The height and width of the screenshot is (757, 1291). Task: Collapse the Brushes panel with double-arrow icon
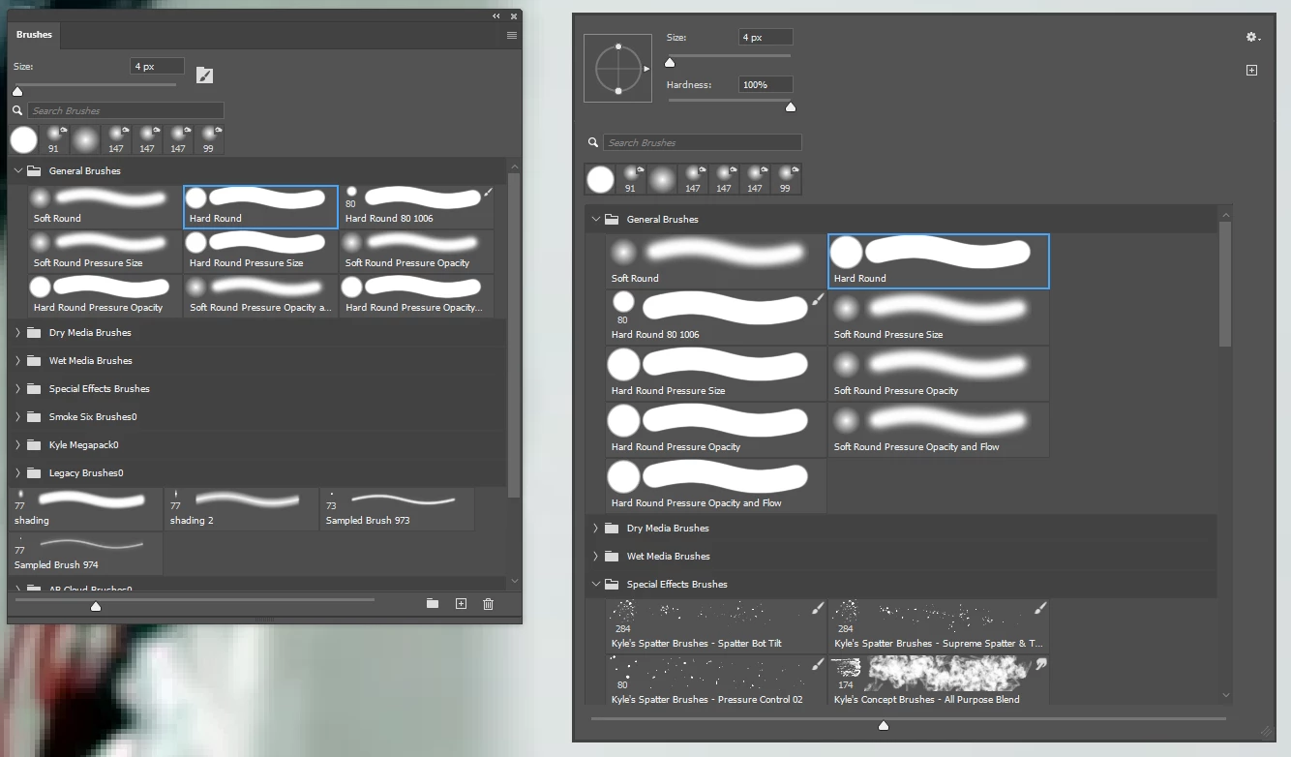[x=496, y=16]
